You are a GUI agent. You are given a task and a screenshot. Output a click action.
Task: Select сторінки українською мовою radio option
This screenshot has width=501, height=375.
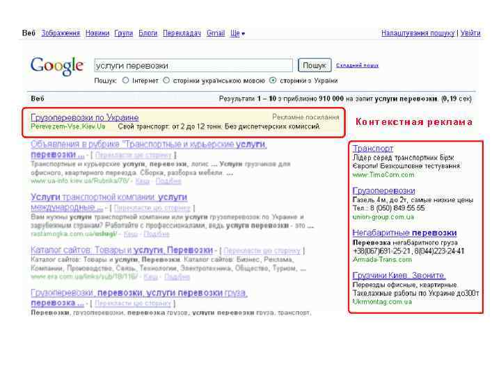coord(166,81)
